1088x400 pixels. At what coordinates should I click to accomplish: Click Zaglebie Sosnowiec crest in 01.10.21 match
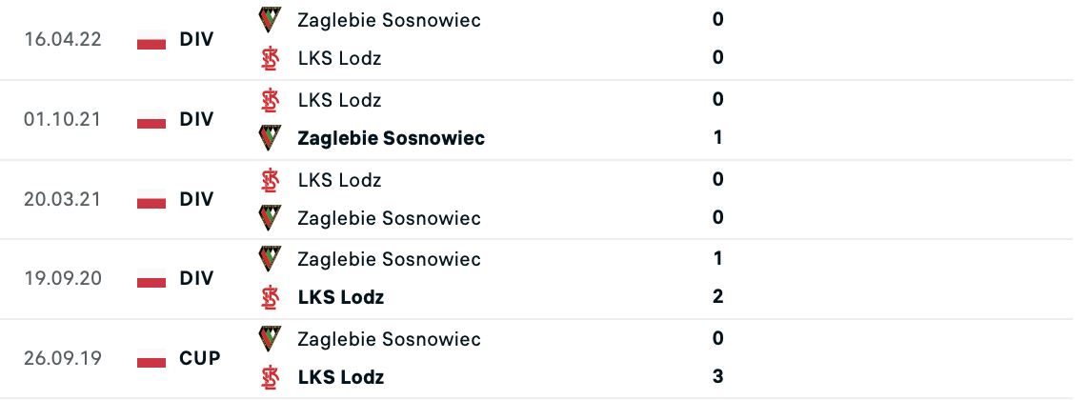tap(271, 138)
